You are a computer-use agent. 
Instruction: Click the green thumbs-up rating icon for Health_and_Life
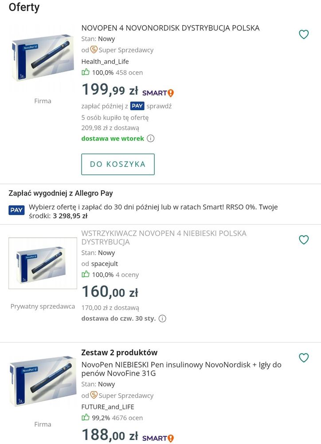(x=85, y=72)
